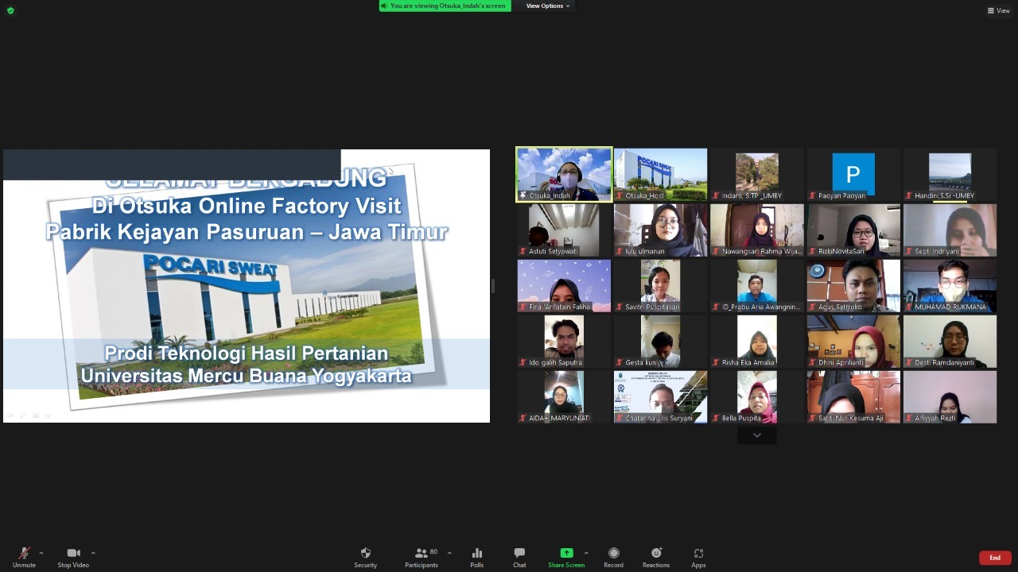Image resolution: width=1018 pixels, height=572 pixels.
Task: Select the Risha Eka Amalia tile
Action: coord(756,342)
